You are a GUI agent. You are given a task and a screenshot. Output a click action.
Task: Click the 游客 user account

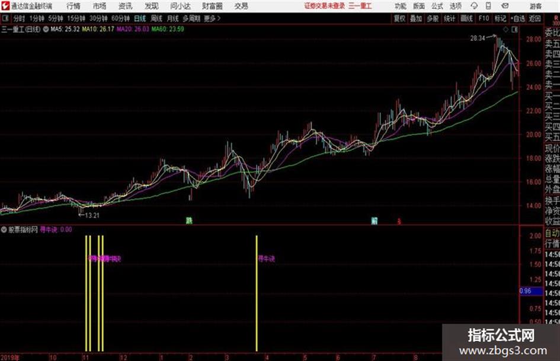(536, 6)
